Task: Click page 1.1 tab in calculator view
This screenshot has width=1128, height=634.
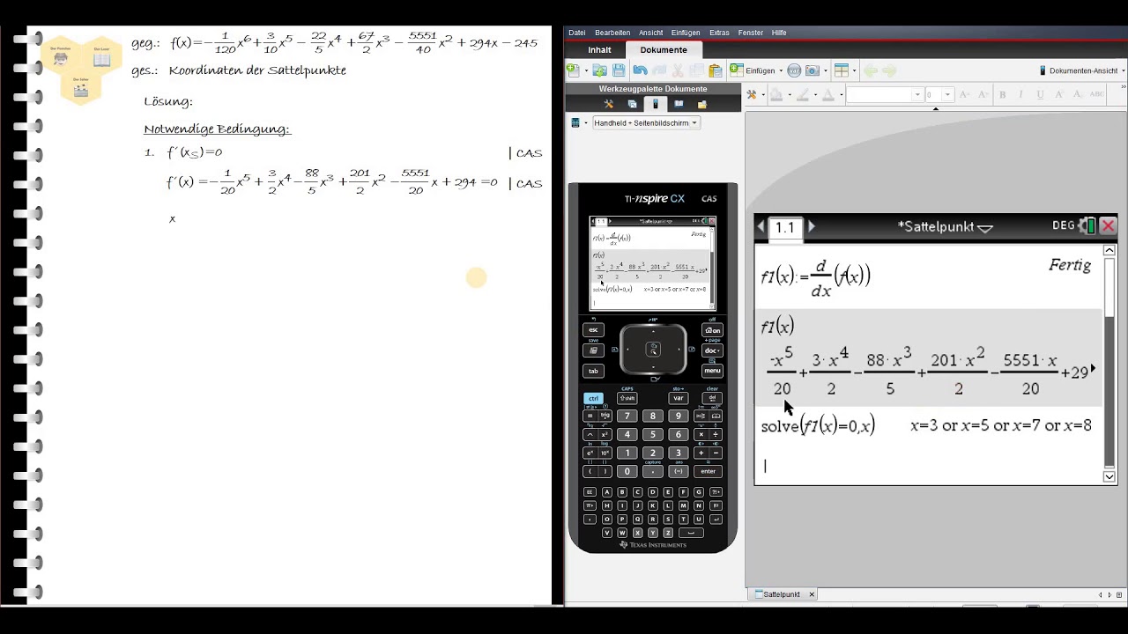Action: click(784, 227)
